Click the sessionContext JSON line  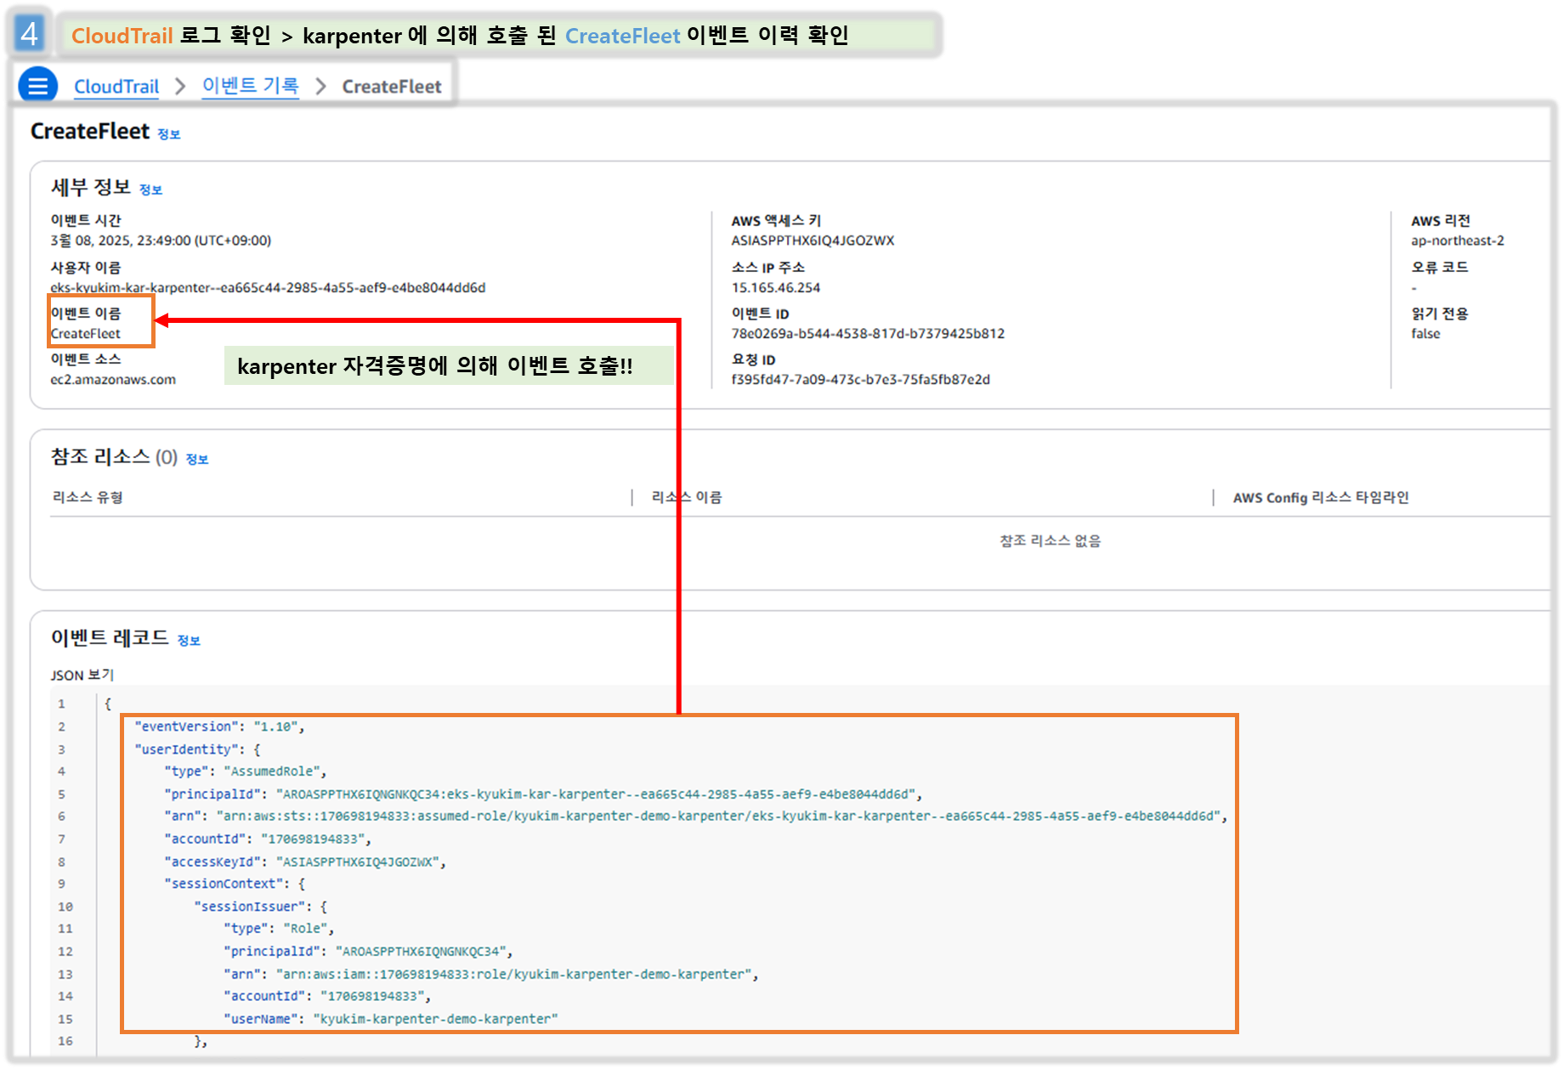tap(235, 885)
